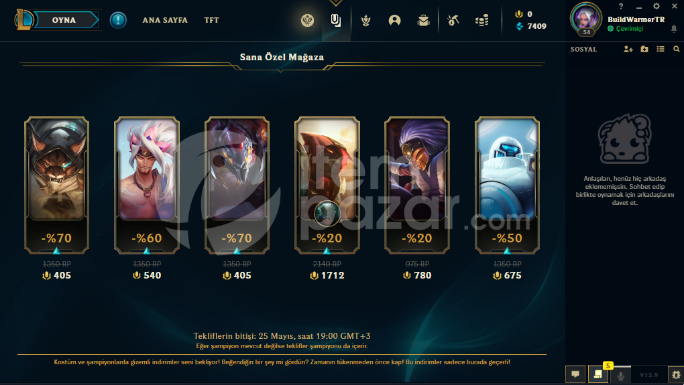Click the OYNA play button
This screenshot has width=684, height=385.
coord(64,20)
